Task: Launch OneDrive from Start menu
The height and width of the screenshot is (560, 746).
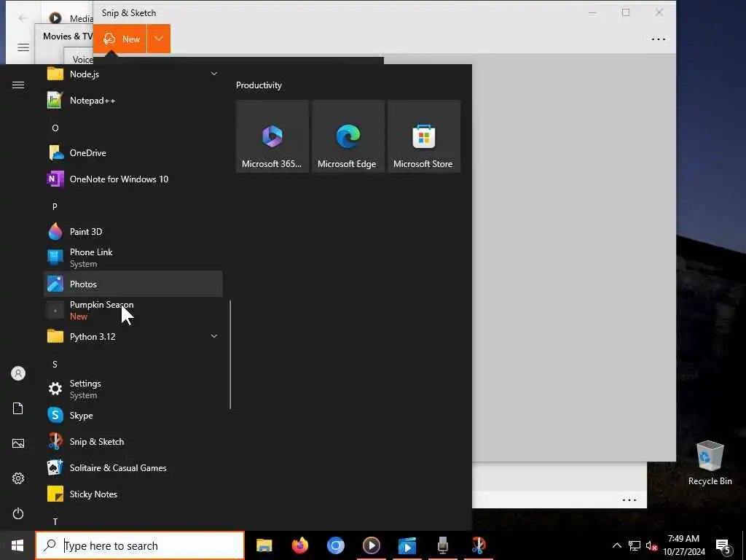Action: coord(133,153)
